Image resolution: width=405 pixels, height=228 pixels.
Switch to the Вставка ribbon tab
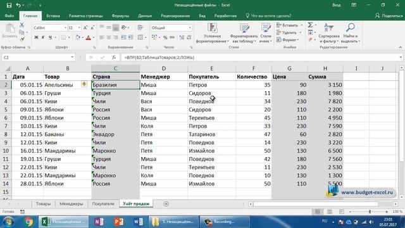[53, 16]
